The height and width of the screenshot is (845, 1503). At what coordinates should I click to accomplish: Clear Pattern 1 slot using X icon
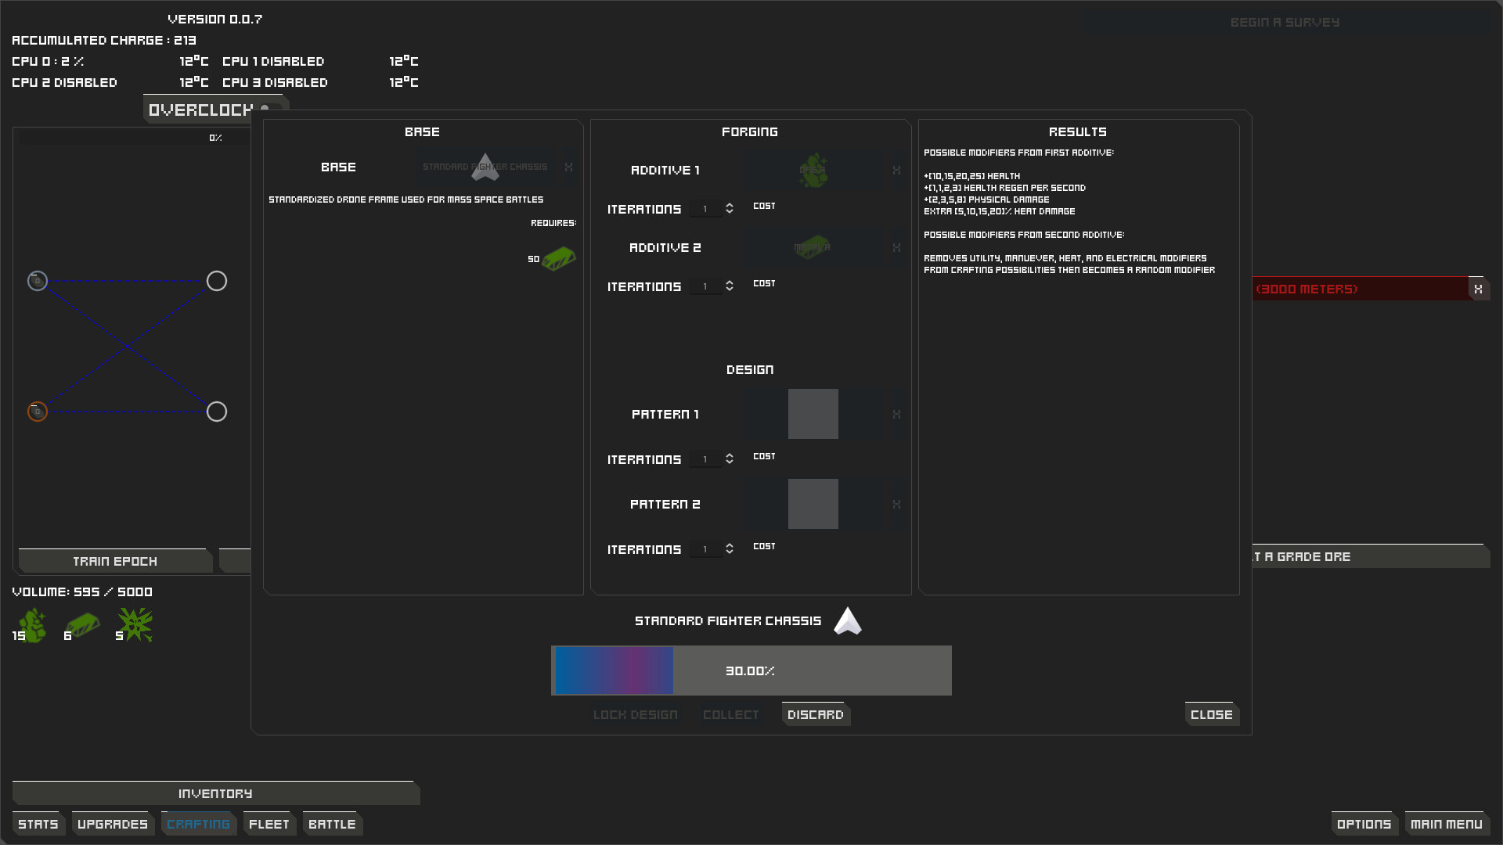[896, 414]
